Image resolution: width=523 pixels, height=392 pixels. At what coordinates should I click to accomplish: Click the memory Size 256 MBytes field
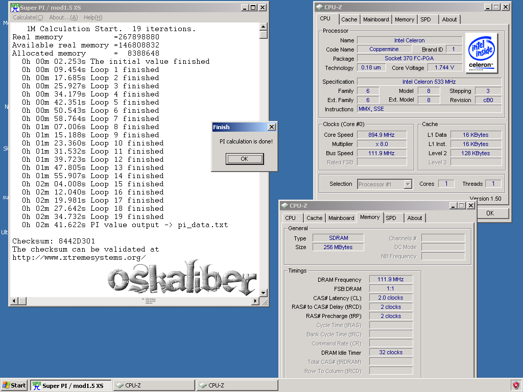[x=338, y=247]
